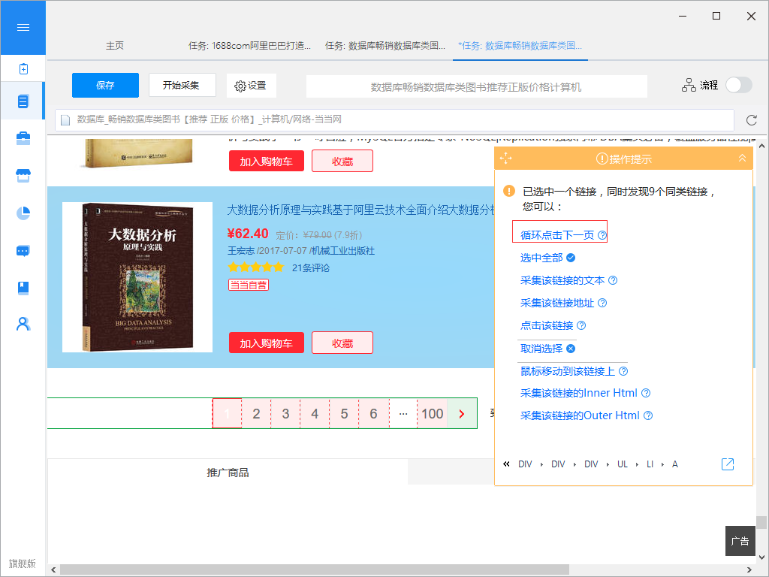The image size is (769, 577).
Task: Open the store sidebar icon
Action: pos(23,175)
